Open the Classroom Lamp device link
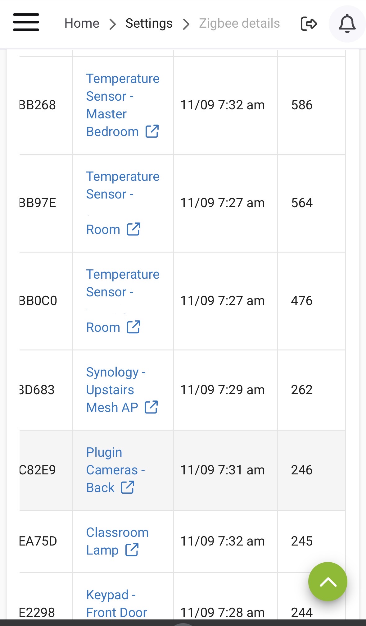The image size is (366, 626). (117, 532)
